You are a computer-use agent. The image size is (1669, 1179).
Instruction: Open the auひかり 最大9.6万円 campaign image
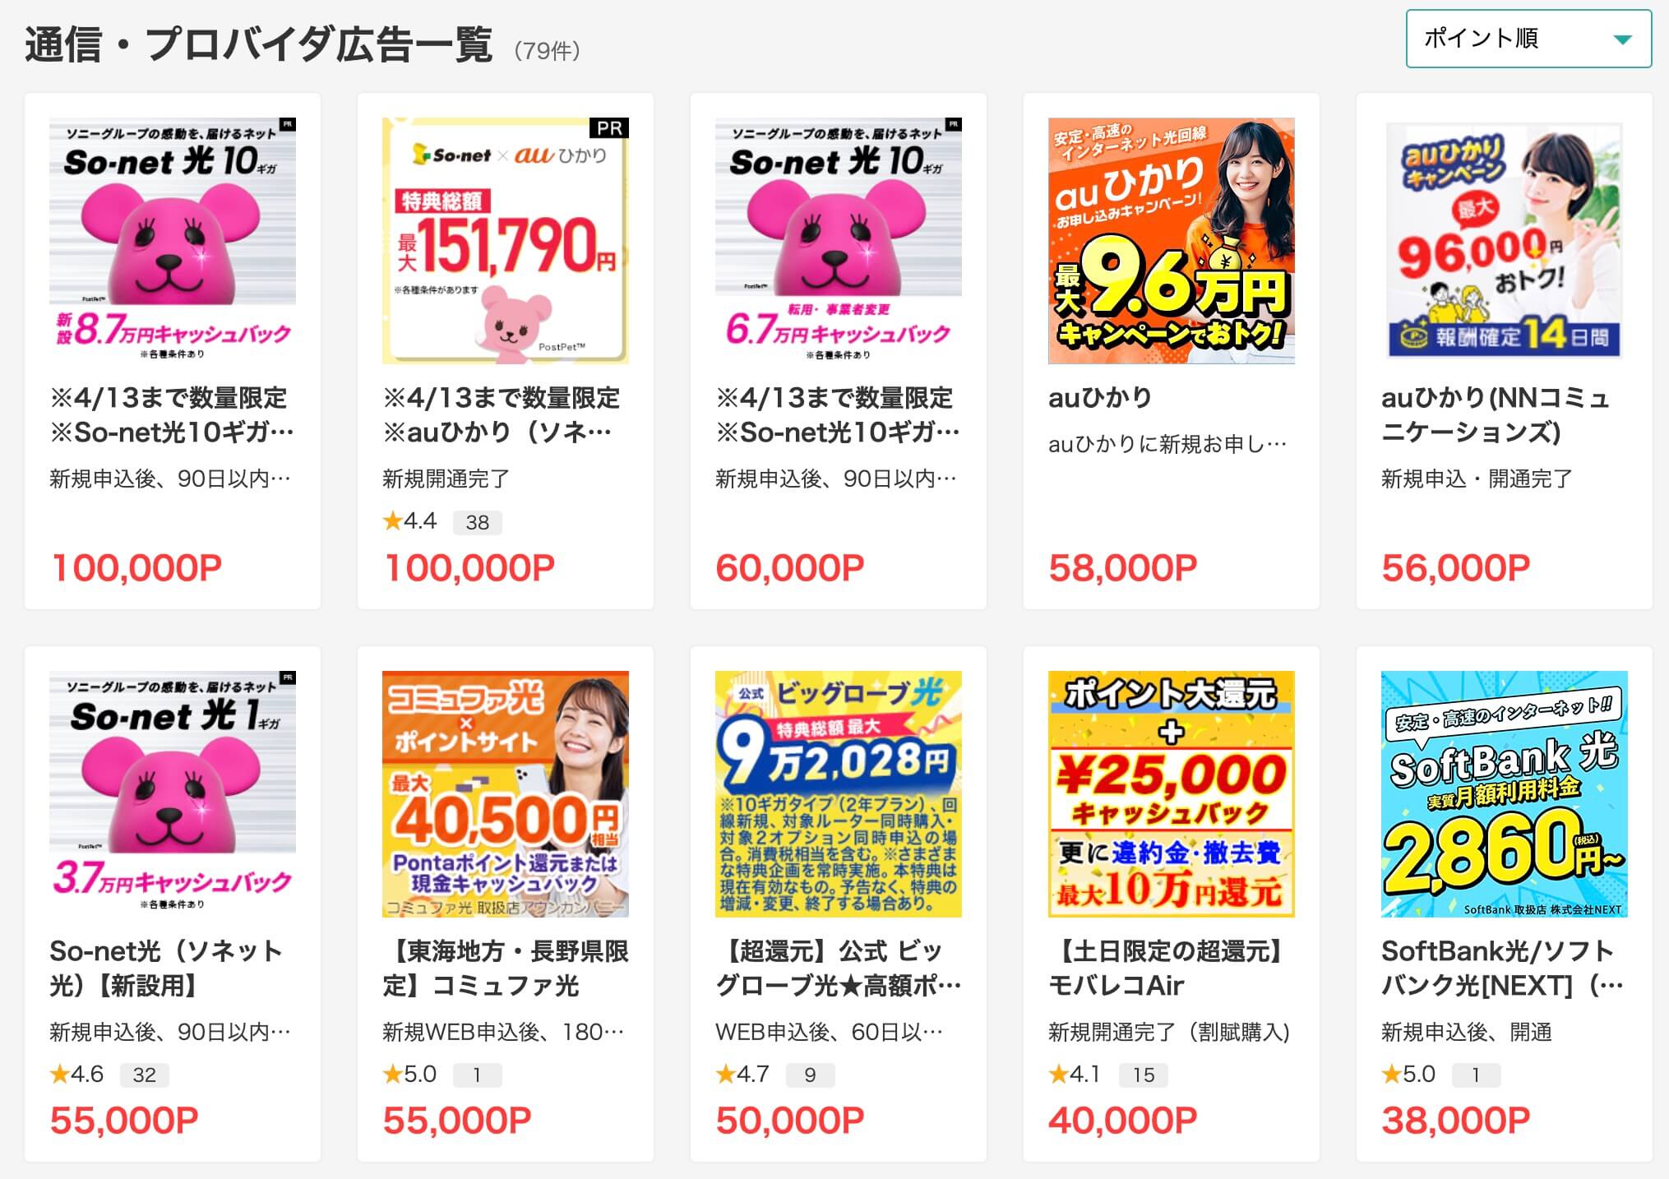(x=1172, y=240)
